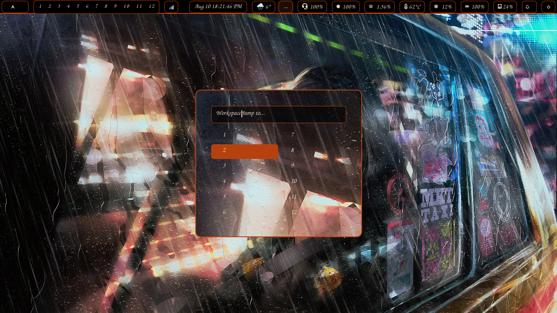
Task: Go to workspace 6 in the top bar
Action: tap(87, 7)
